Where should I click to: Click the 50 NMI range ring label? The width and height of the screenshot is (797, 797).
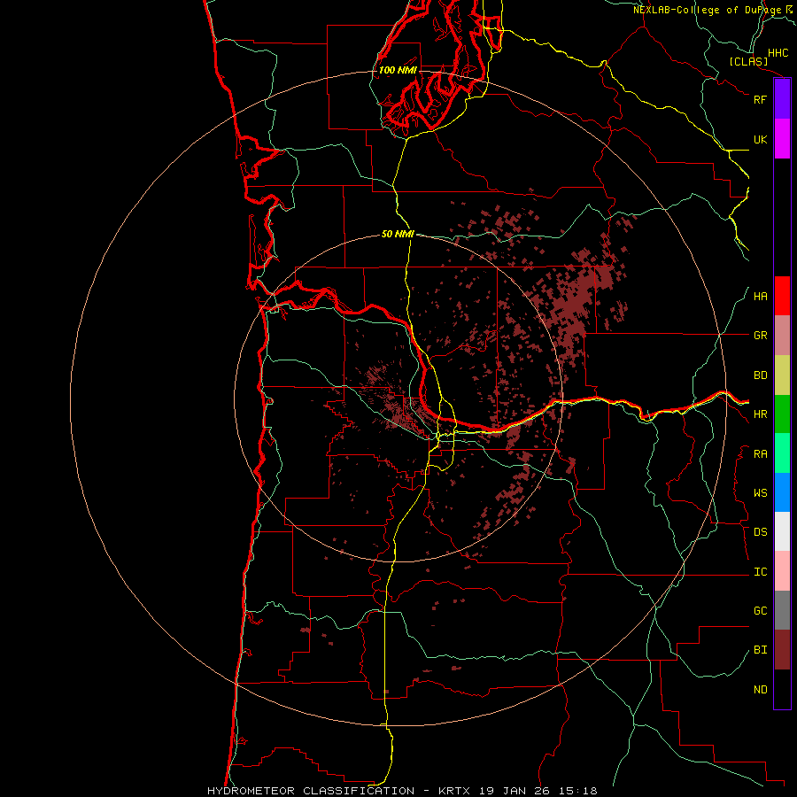[398, 234]
